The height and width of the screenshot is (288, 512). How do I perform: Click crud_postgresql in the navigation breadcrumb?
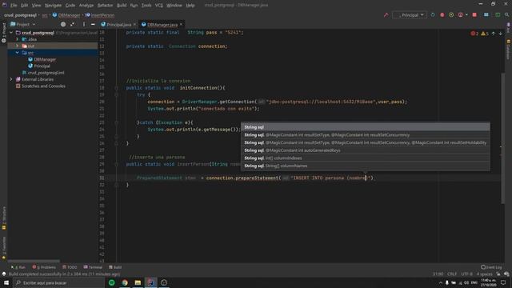pos(20,15)
